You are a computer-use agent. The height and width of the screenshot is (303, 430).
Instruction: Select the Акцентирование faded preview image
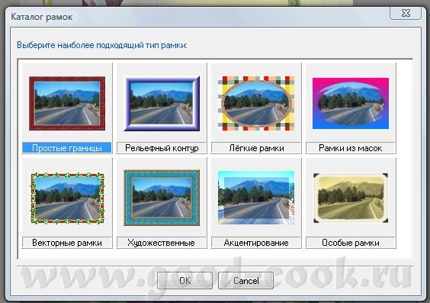(256, 198)
